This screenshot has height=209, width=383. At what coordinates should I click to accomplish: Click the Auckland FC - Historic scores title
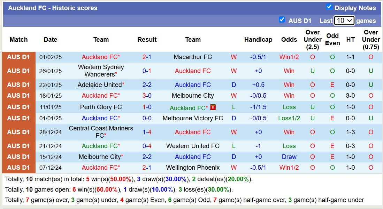pyautogui.click(x=53, y=8)
